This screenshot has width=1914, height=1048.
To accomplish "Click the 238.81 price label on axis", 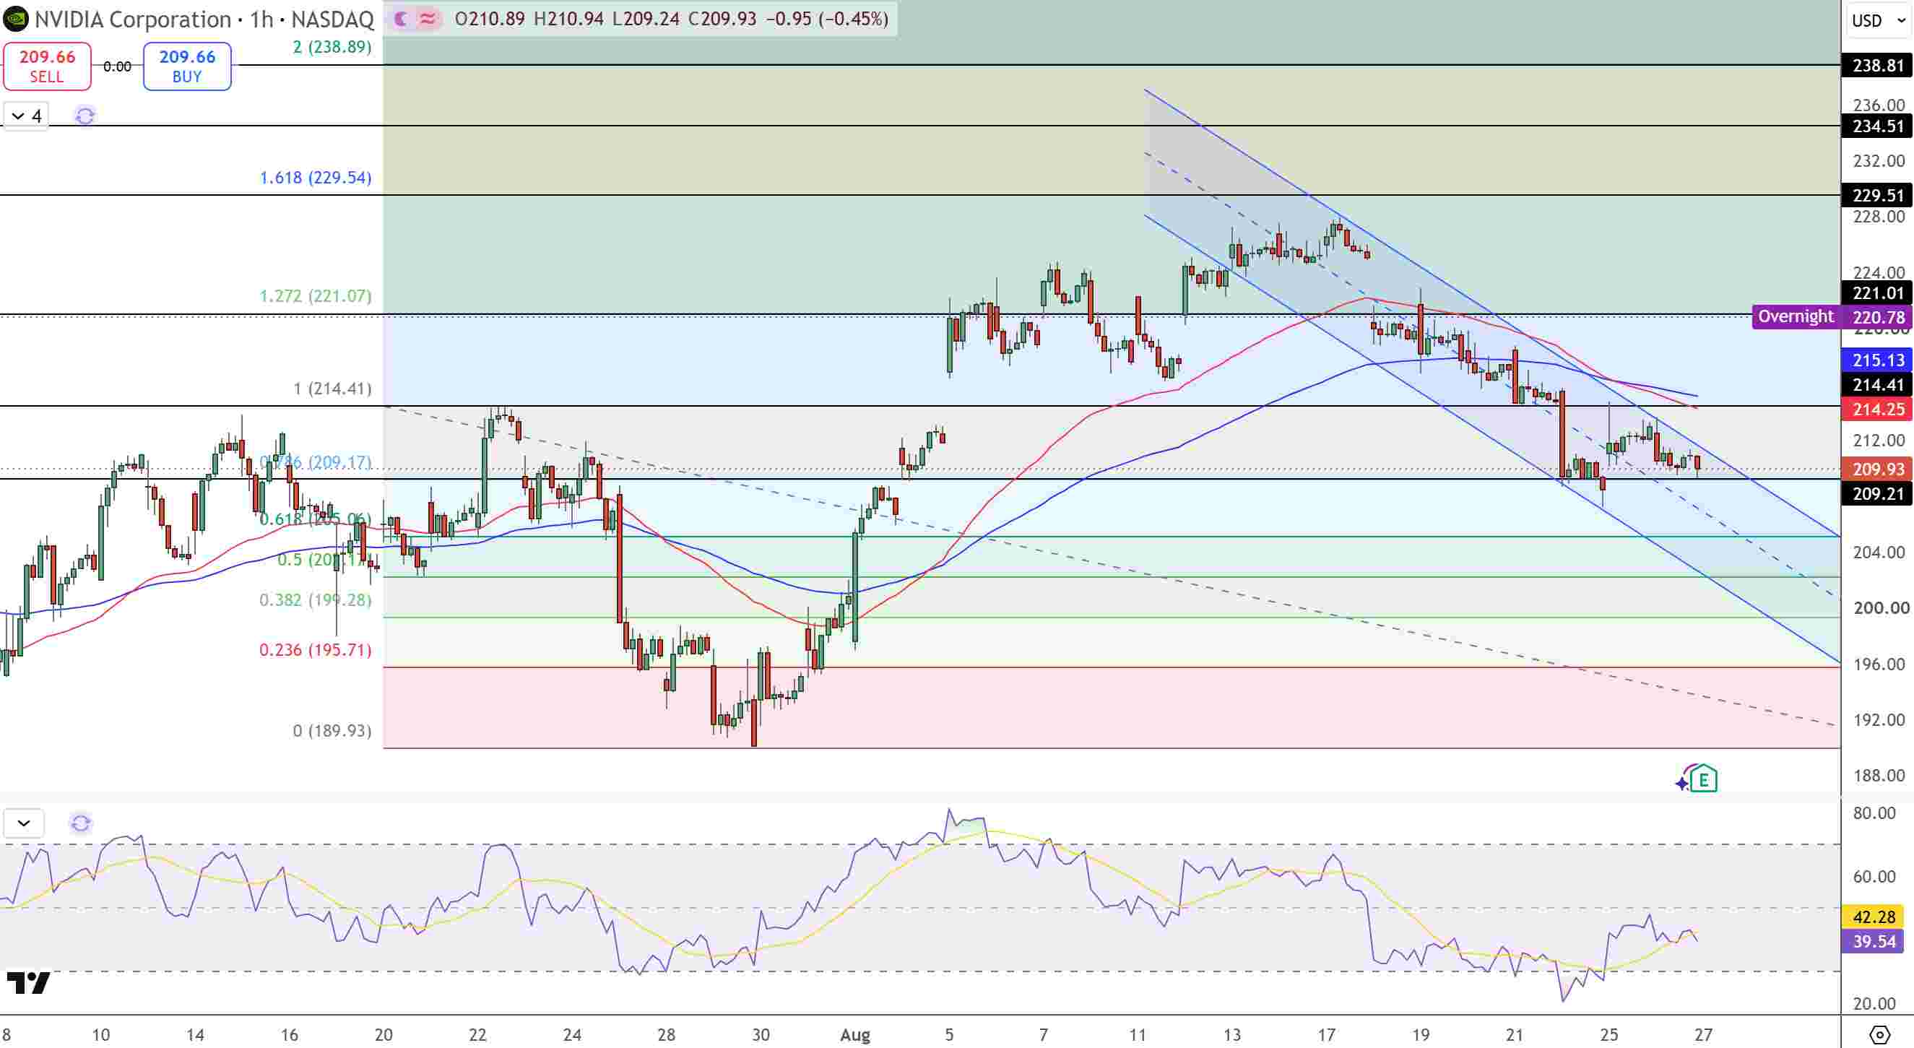I will point(1877,66).
